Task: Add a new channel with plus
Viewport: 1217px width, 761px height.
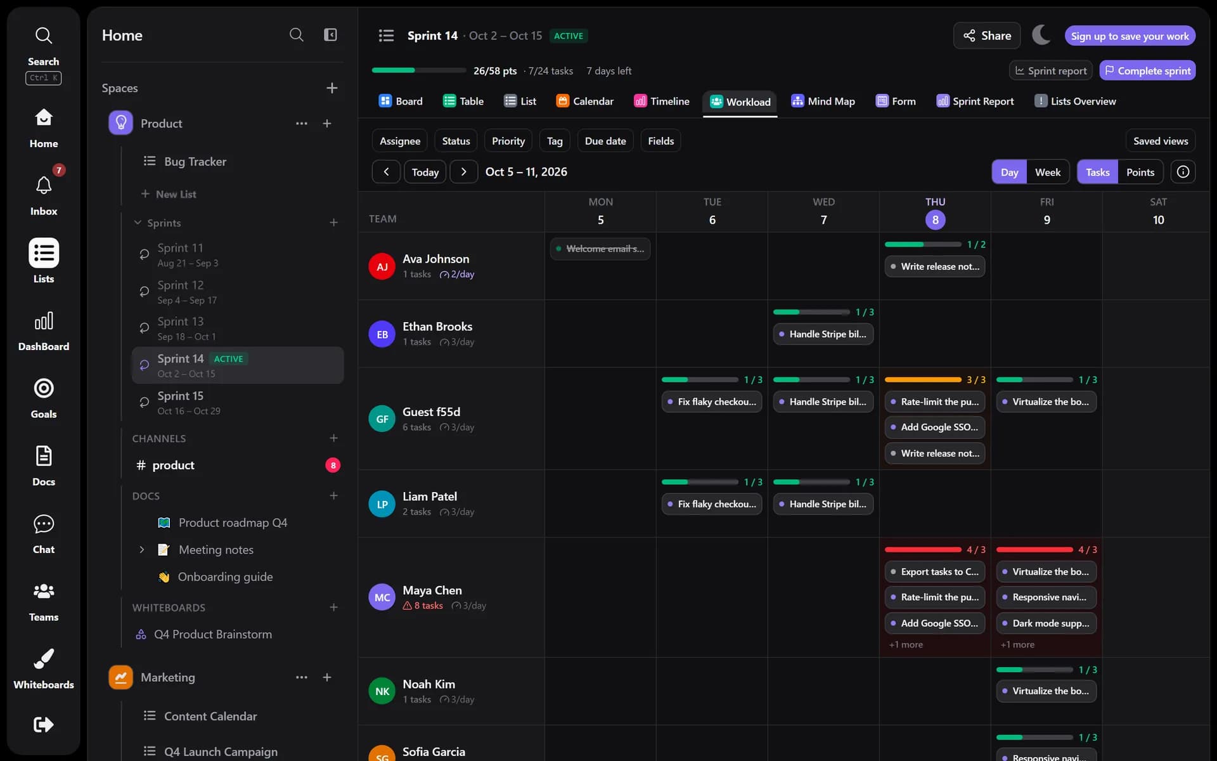Action: coord(333,438)
